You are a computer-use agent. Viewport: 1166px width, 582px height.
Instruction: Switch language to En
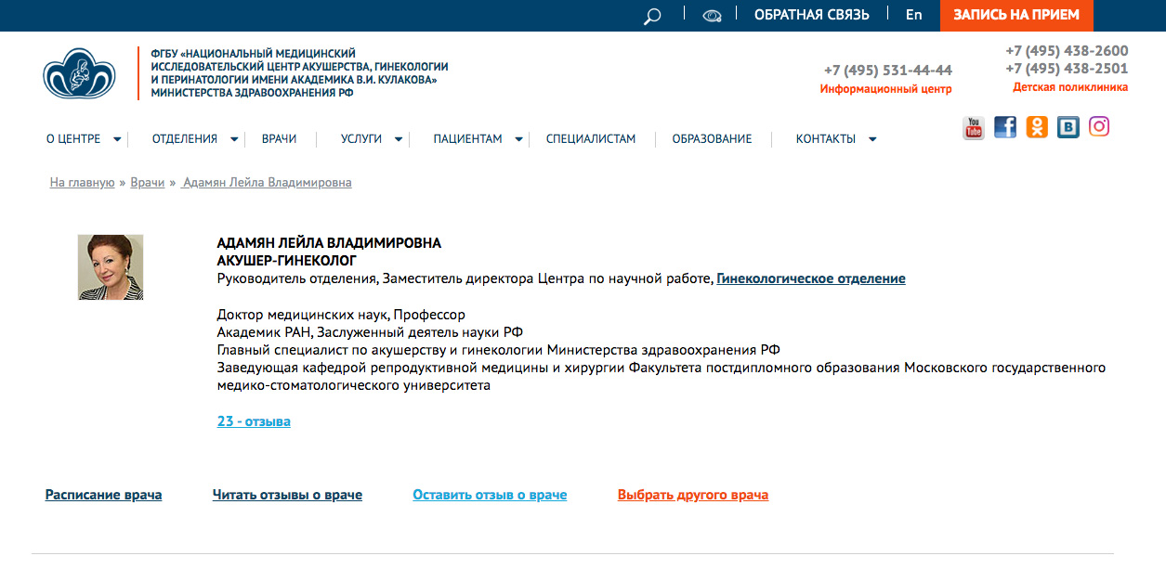point(914,15)
